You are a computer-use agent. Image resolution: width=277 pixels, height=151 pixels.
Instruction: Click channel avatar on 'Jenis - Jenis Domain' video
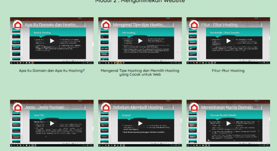18,108
